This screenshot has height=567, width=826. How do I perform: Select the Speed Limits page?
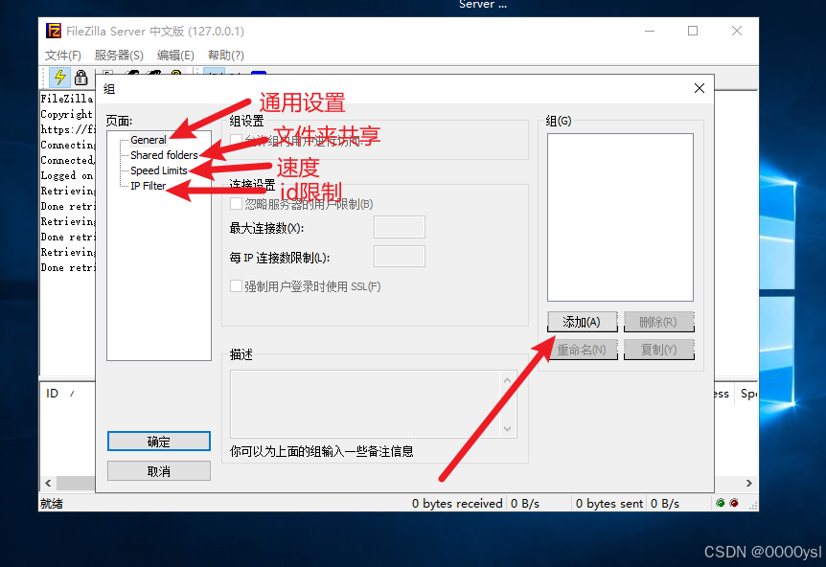158,170
